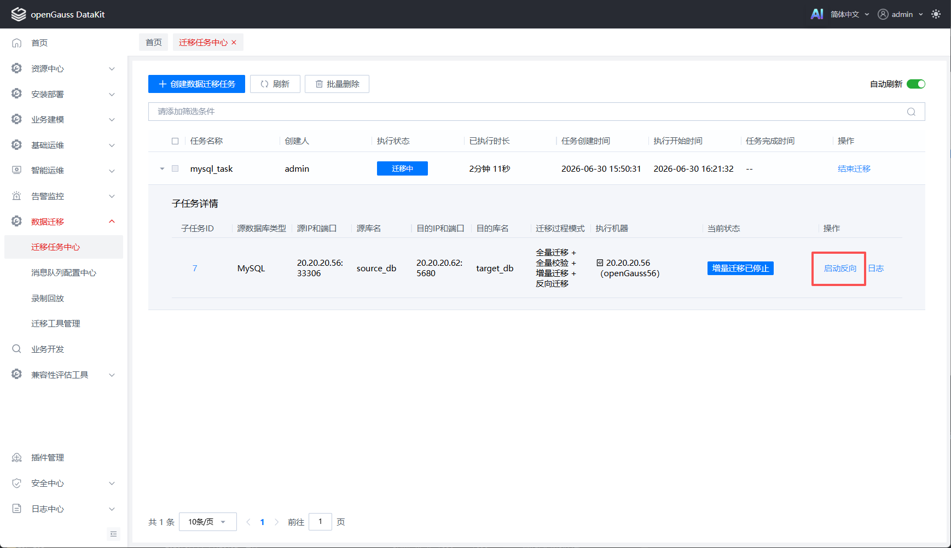Click the 前往 page number input box
Viewport: 951px width, 548px height.
point(320,522)
